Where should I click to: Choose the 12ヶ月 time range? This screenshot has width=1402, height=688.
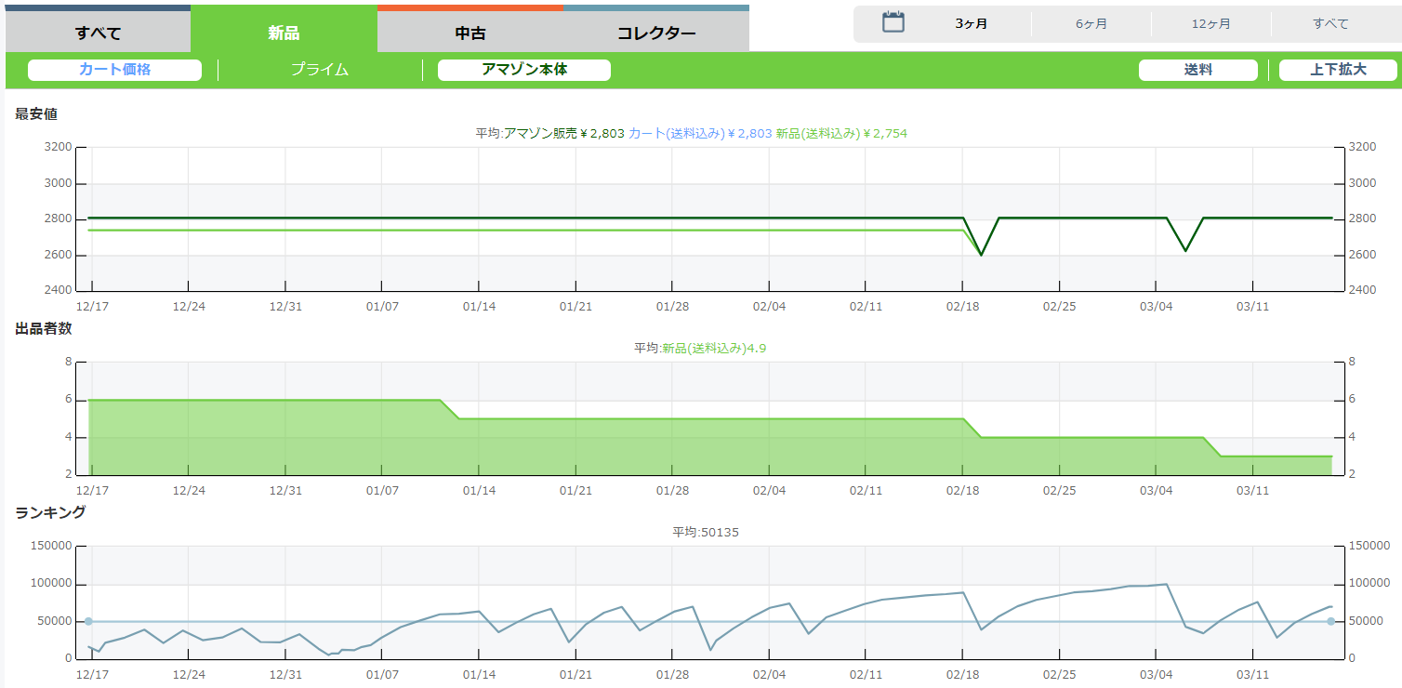coord(1210,24)
